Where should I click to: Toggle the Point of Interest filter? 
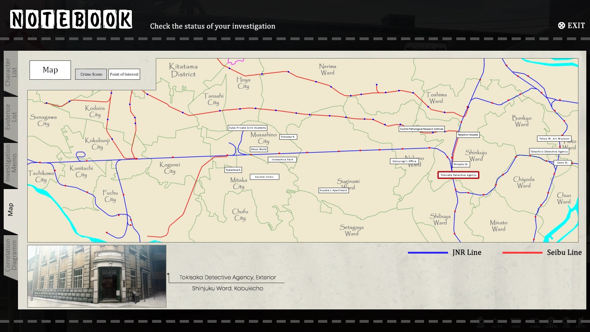124,74
